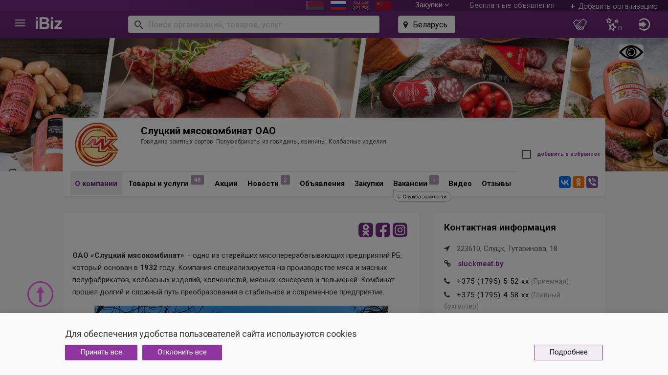The height and width of the screenshot is (375, 668).
Task: Open the Акции tab
Action: [226, 184]
